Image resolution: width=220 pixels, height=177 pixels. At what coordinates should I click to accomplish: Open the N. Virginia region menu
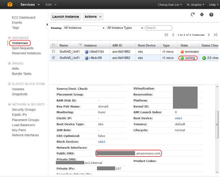[x=195, y=5]
